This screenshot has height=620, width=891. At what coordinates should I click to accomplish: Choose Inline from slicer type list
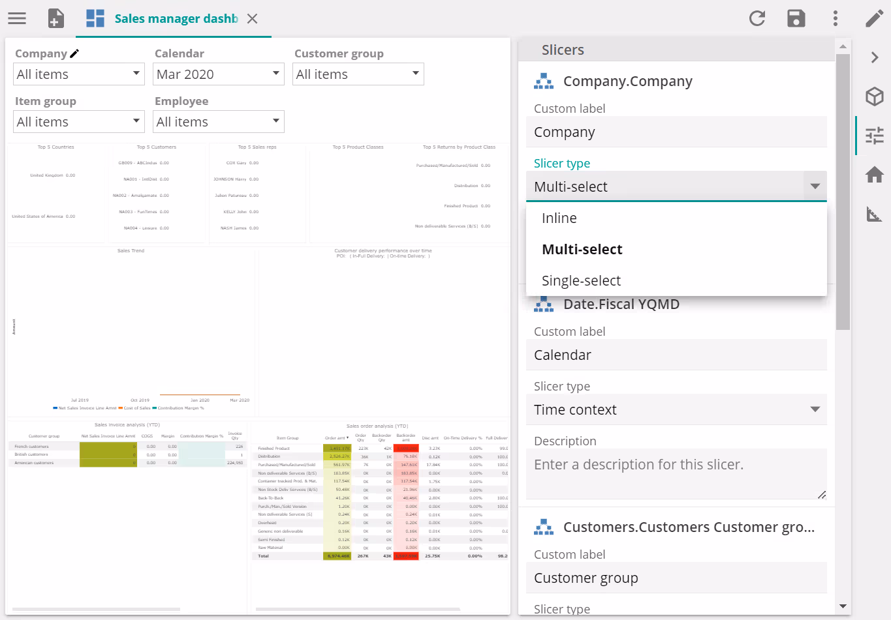click(559, 218)
